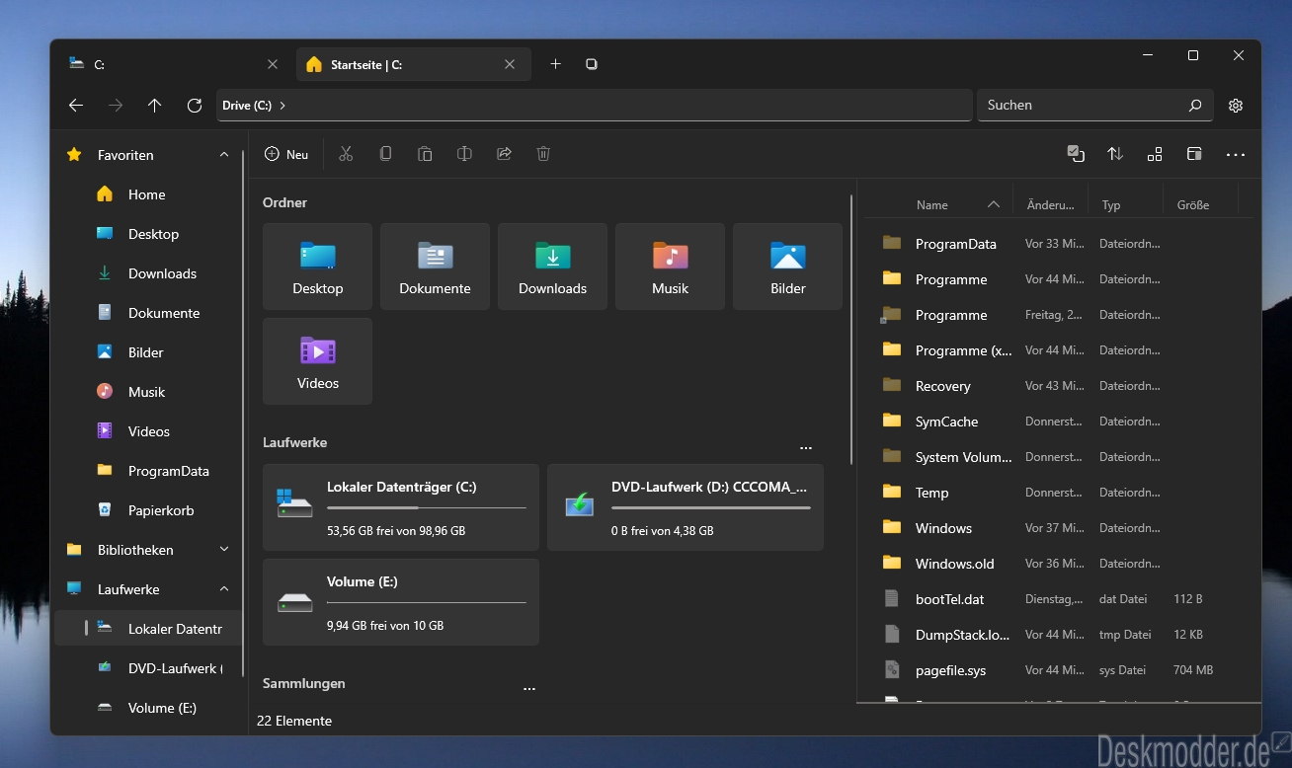This screenshot has height=768, width=1292.
Task: Add a new tab with plus
Action: click(555, 64)
